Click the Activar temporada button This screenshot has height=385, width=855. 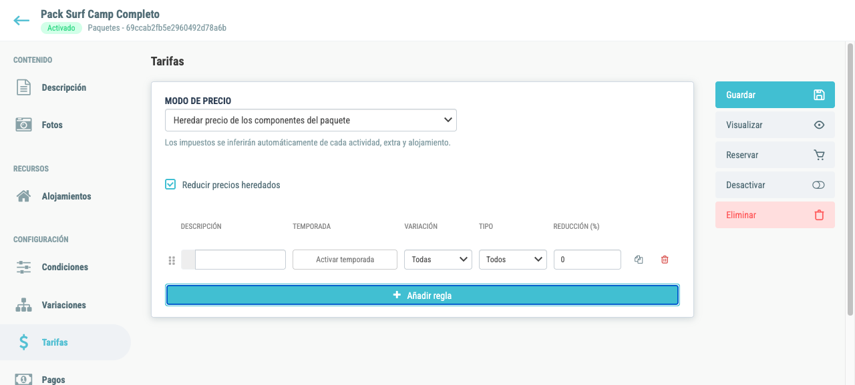(x=345, y=260)
